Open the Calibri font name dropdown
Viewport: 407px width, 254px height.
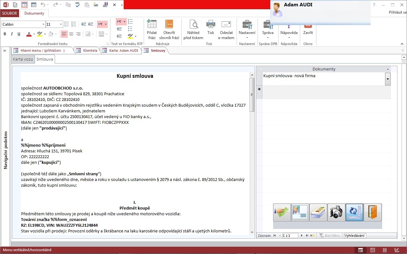[x=43, y=24]
